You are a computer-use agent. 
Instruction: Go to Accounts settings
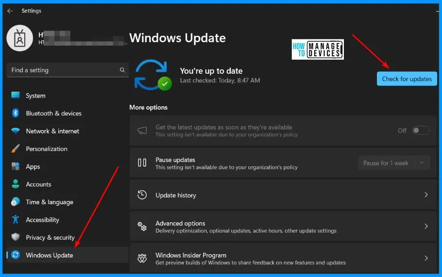click(68, 184)
